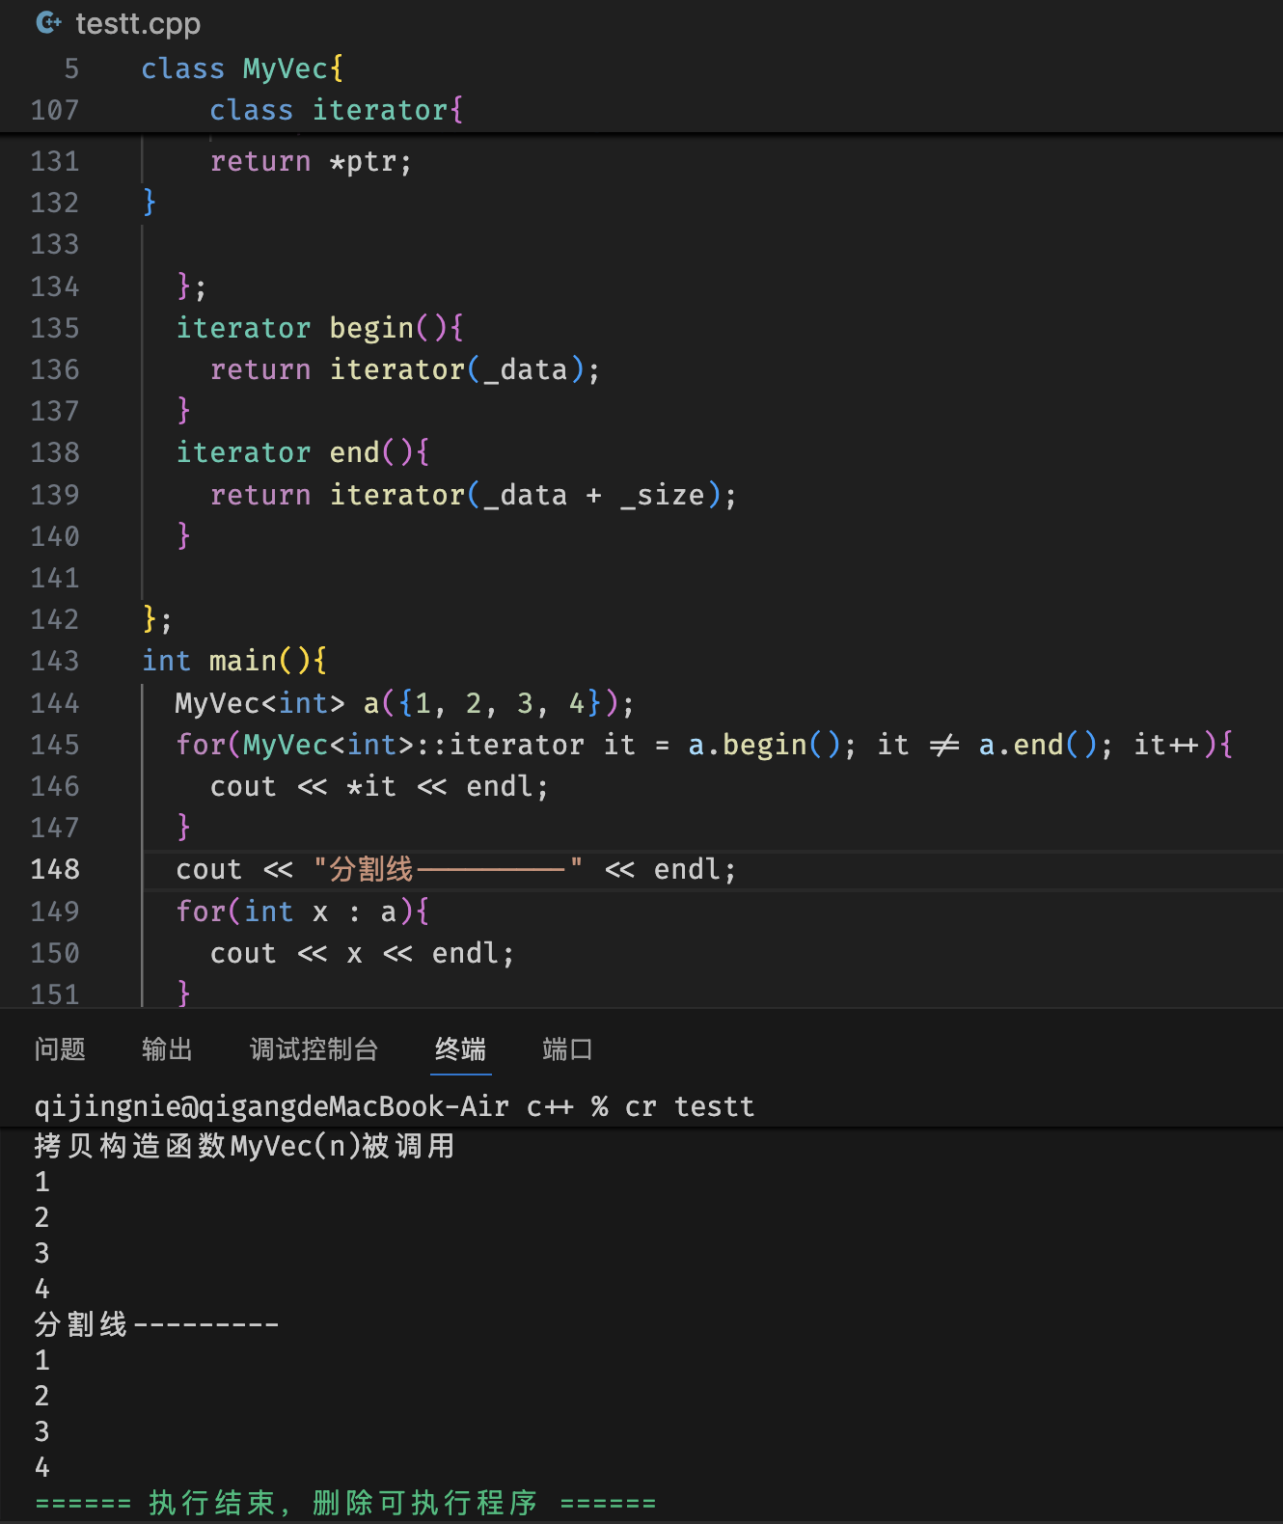Click the 'int main(){' line
Image resolution: width=1283 pixels, height=1524 pixels.
click(234, 661)
